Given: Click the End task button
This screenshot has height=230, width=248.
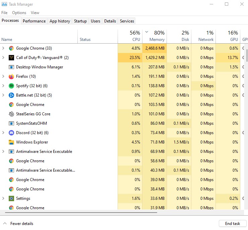Looking at the screenshot, I should [233, 224].
